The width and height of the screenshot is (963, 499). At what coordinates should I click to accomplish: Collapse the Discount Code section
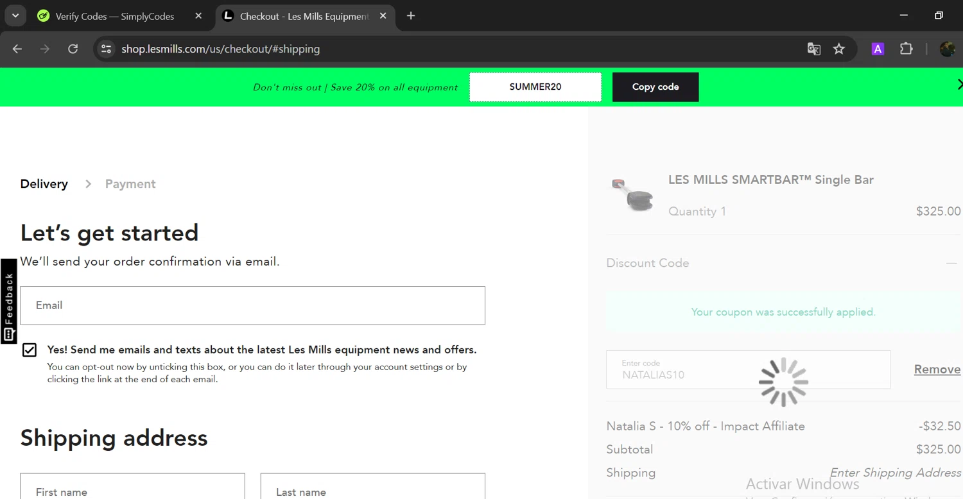point(951,263)
